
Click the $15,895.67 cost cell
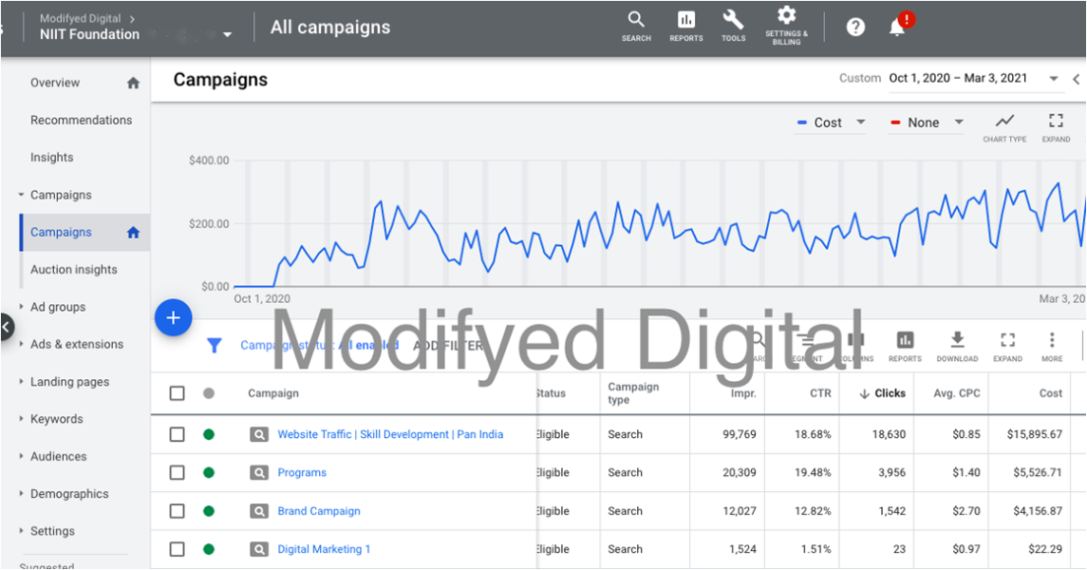point(1035,435)
